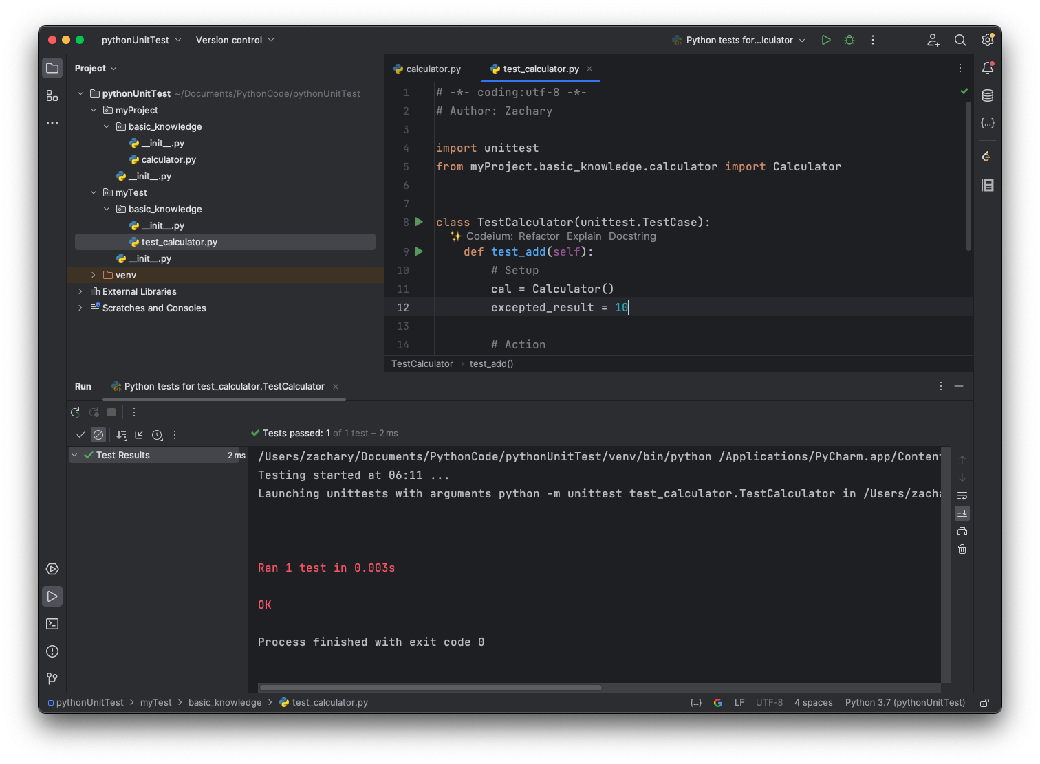
Task: Expand the venv folder
Action: [x=94, y=275]
